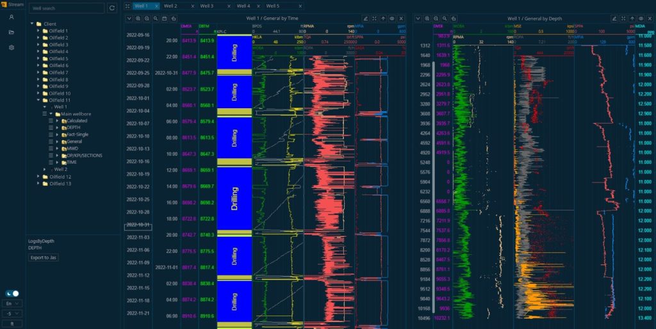The width and height of the screenshot is (656, 329).
Task: Open list menu icon beside MWD folder
Action: click(51, 148)
